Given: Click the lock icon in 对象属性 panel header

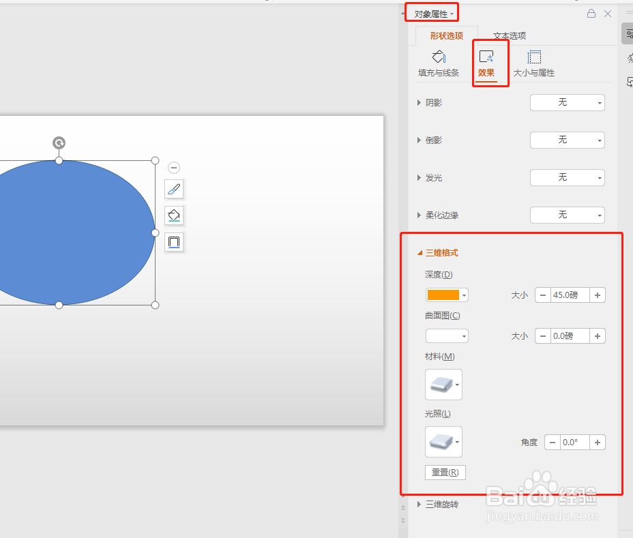Looking at the screenshot, I should pyautogui.click(x=591, y=14).
